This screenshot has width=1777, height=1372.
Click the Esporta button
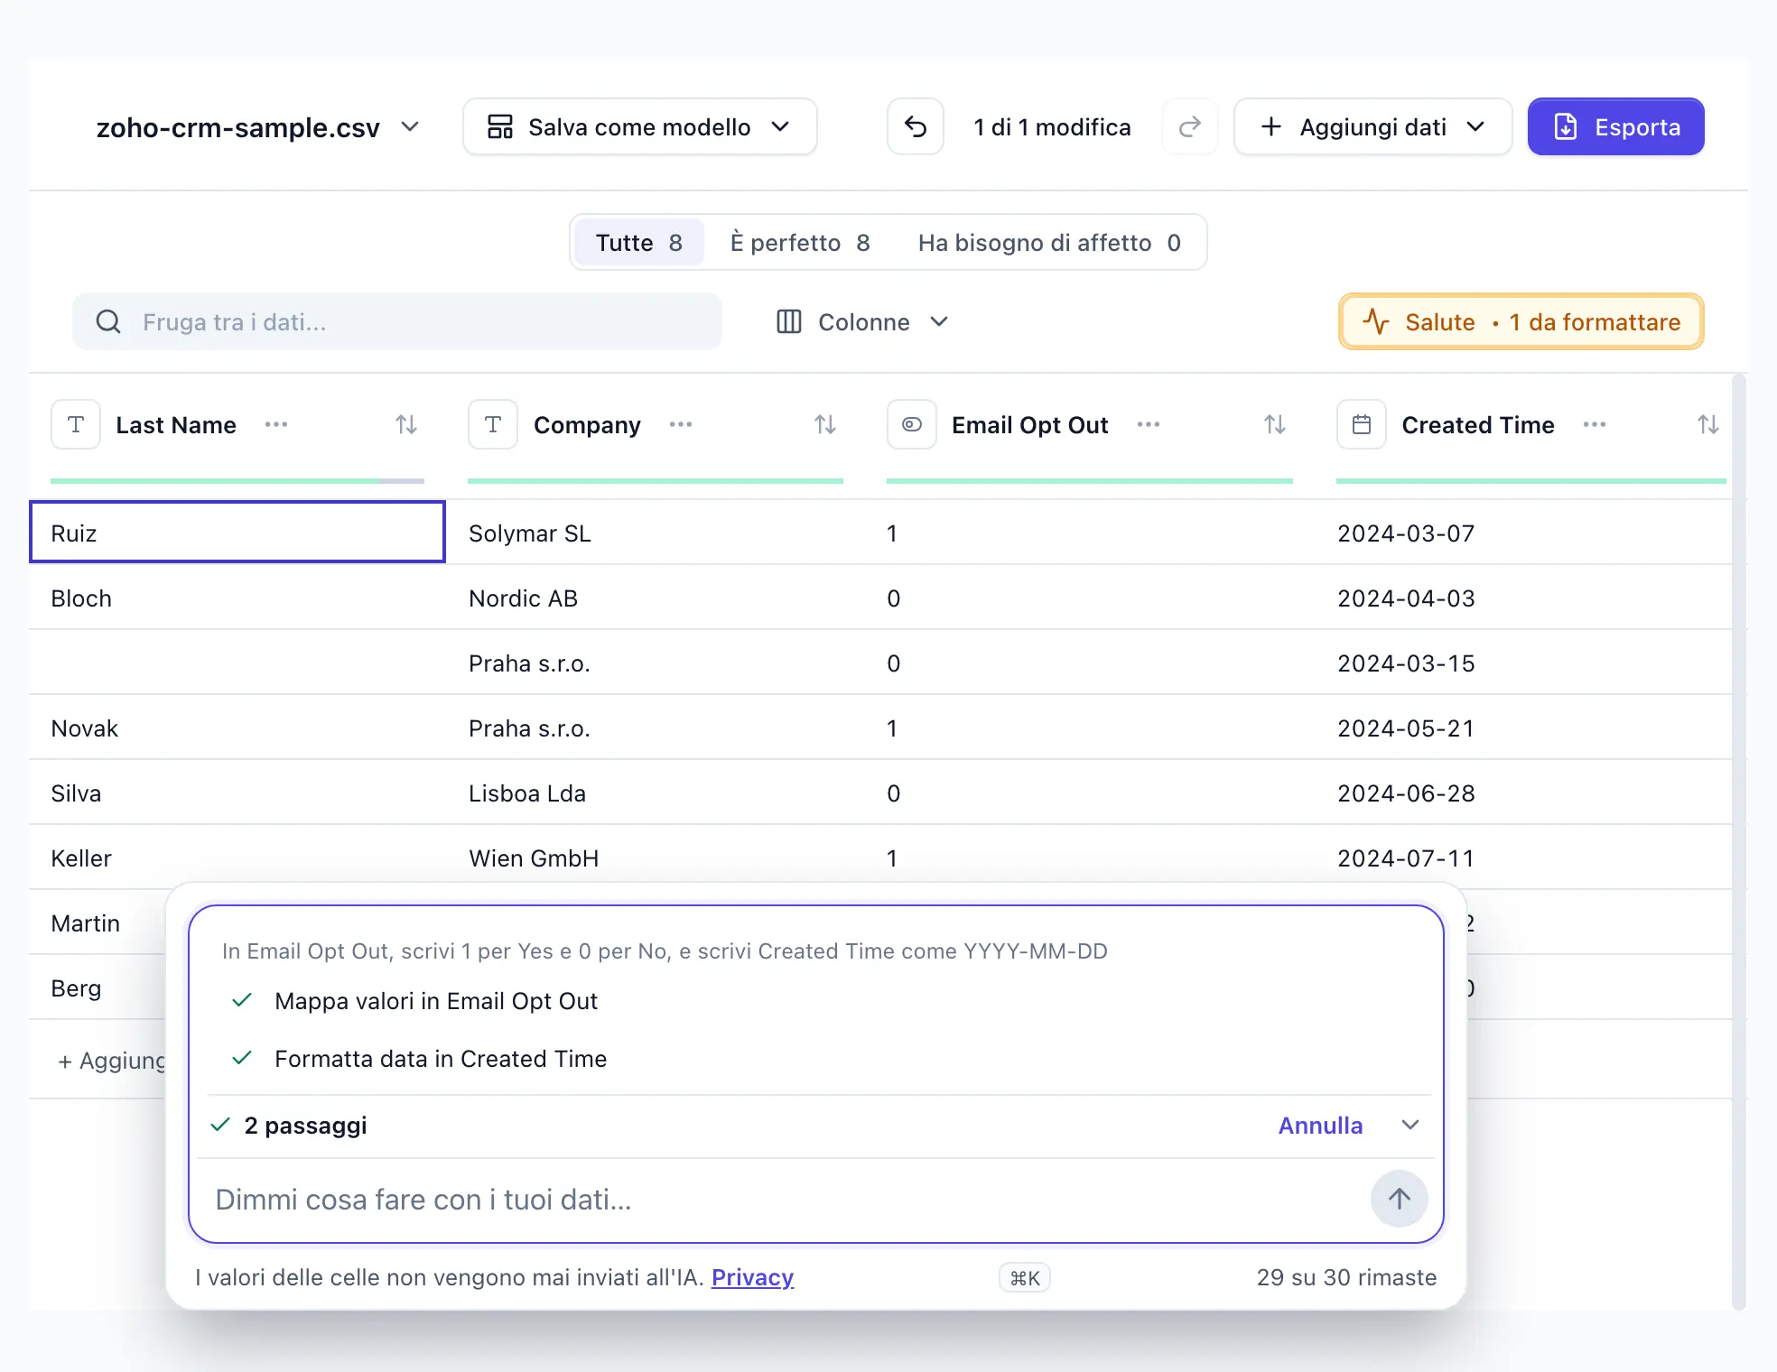coord(1616,127)
